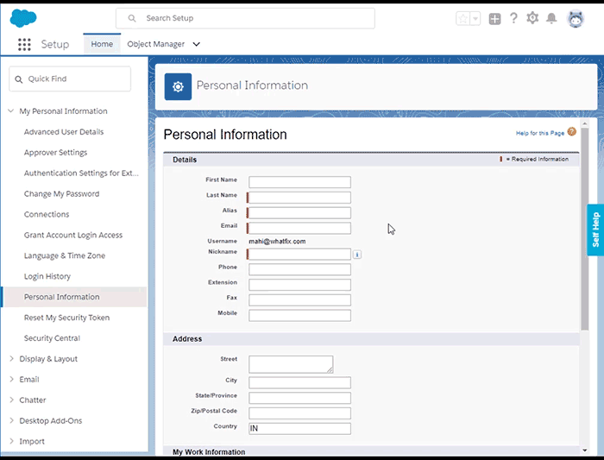
Task: Open Grant Account Login Access
Action: (73, 235)
